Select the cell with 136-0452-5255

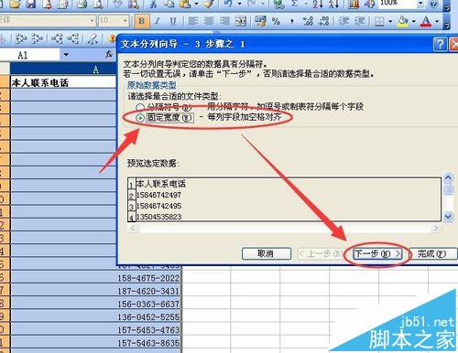click(96, 317)
